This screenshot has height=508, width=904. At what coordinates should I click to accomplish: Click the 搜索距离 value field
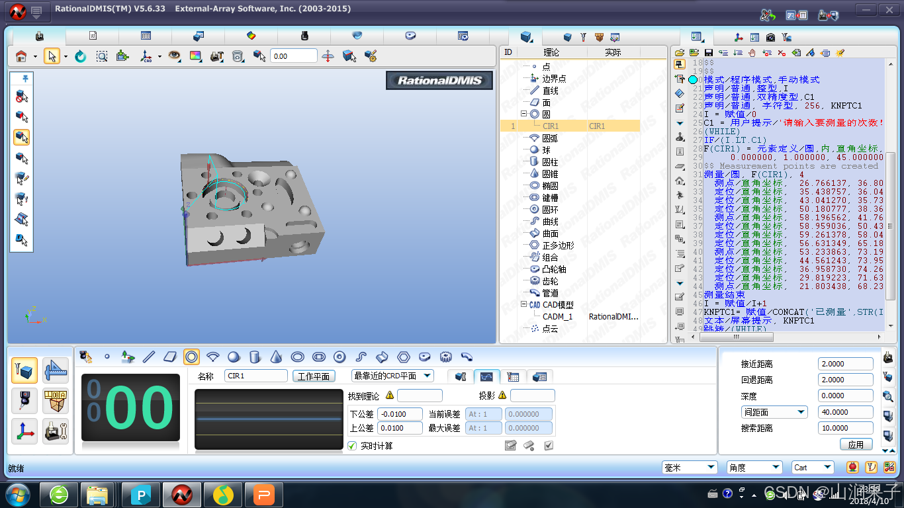(x=846, y=428)
